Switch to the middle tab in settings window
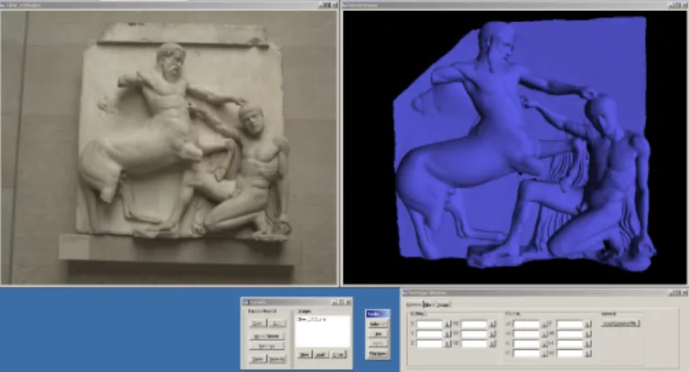The height and width of the screenshot is (372, 689). [428, 304]
